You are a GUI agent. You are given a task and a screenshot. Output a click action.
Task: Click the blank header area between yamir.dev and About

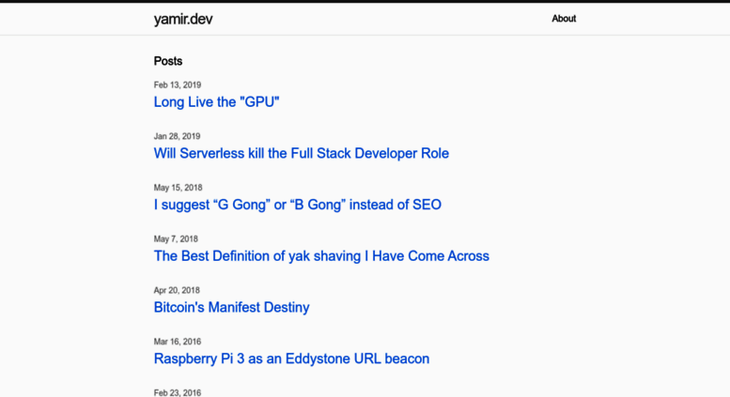(381, 19)
